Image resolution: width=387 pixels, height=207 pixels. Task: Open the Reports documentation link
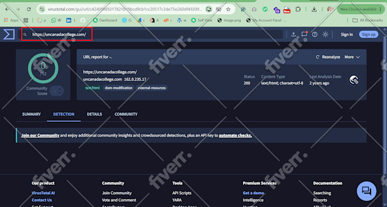pos(320,200)
